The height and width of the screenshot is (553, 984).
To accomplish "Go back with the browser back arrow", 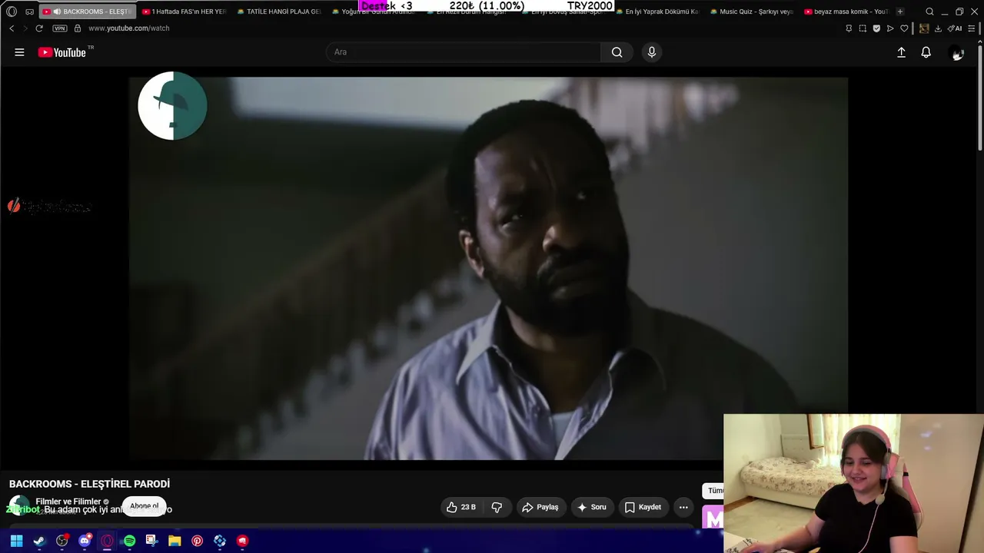I will 12,28.
